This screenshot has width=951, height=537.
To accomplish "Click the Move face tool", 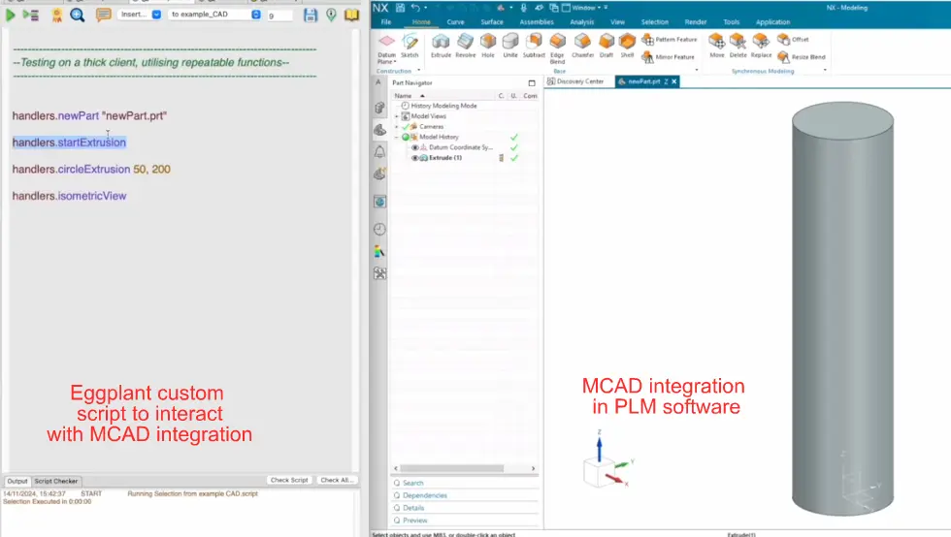I will [716, 45].
